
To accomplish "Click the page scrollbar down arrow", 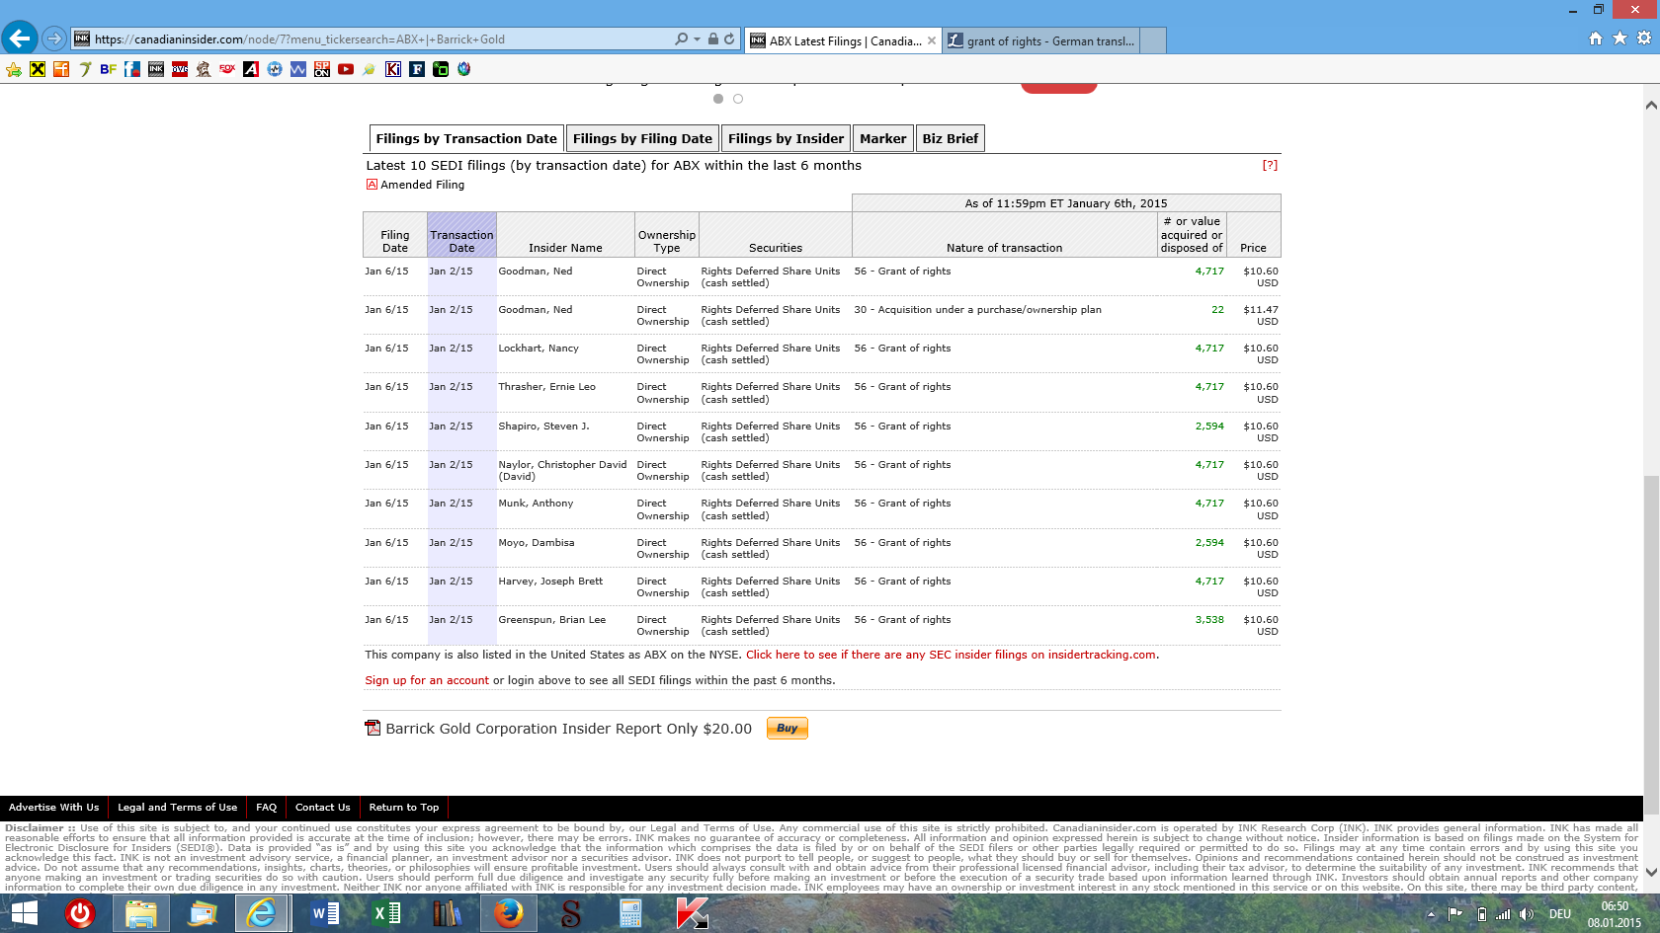I will click(x=1651, y=874).
